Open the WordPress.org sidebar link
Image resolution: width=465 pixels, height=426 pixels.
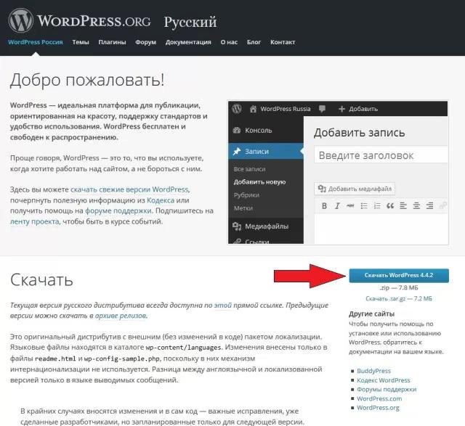(378, 408)
